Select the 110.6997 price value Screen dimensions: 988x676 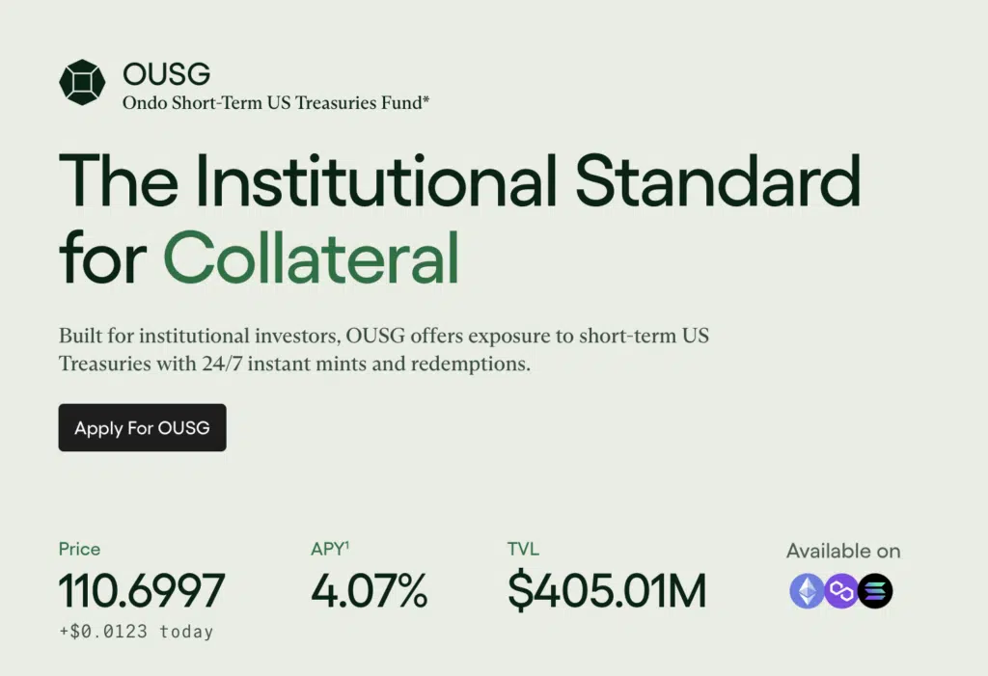point(142,591)
